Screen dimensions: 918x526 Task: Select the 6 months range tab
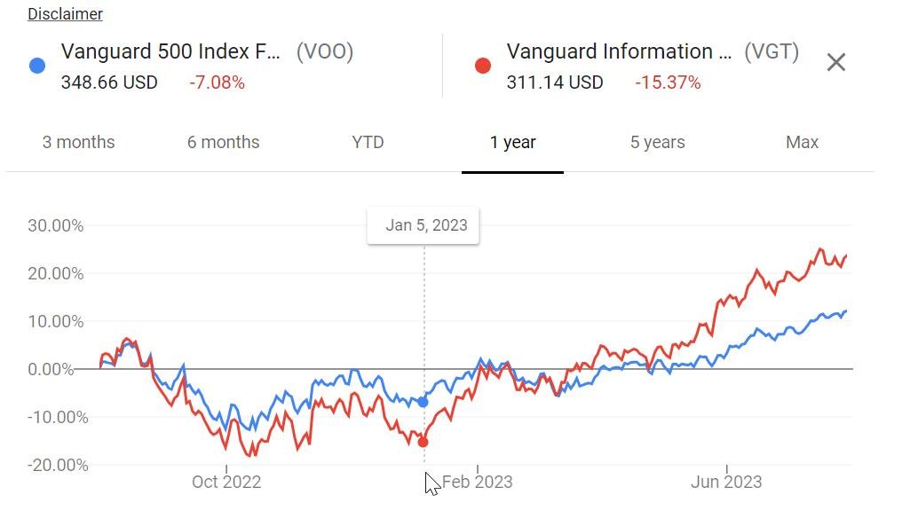[223, 142]
